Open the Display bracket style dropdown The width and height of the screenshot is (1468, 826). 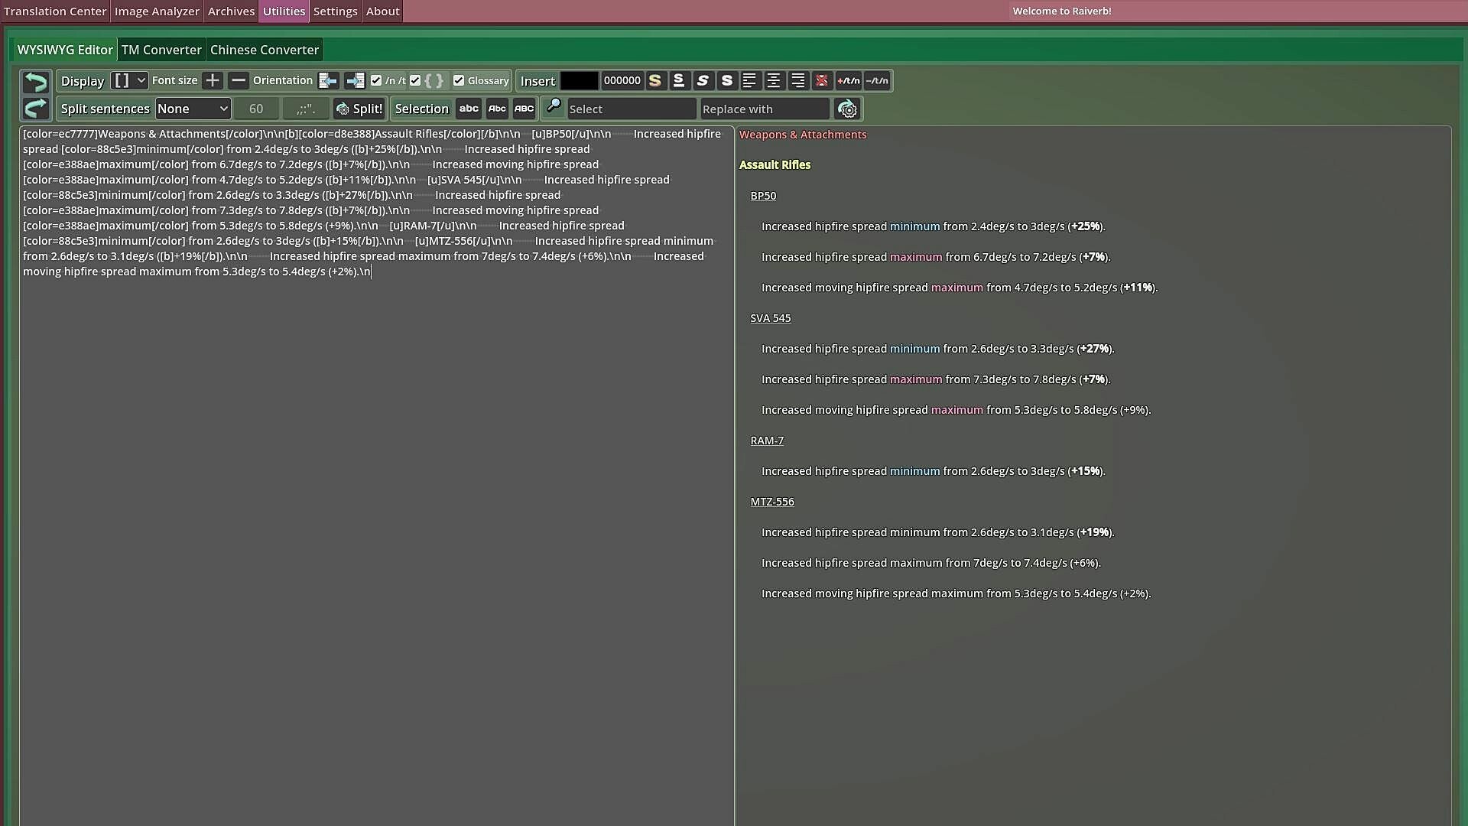coord(128,80)
